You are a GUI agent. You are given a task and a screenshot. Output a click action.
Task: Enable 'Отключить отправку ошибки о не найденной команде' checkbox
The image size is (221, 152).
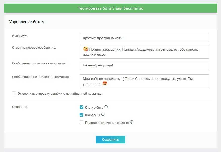tap(14, 93)
